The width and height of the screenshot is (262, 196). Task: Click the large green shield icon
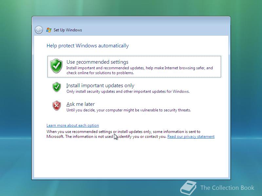(56, 66)
